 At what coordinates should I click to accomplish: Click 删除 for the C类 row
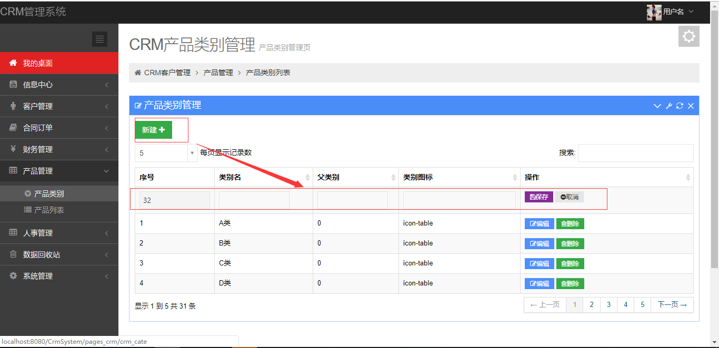click(570, 264)
